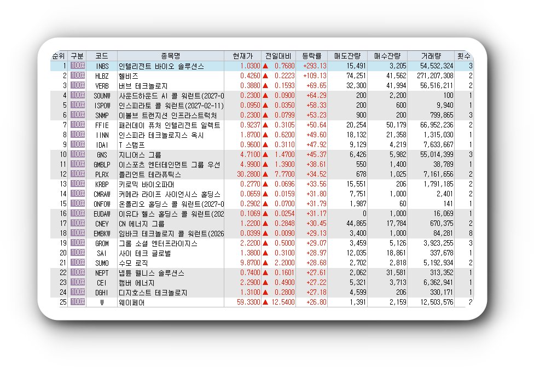Click the 매수잔량 column header
Screen dimensions: 534x367
coord(387,56)
